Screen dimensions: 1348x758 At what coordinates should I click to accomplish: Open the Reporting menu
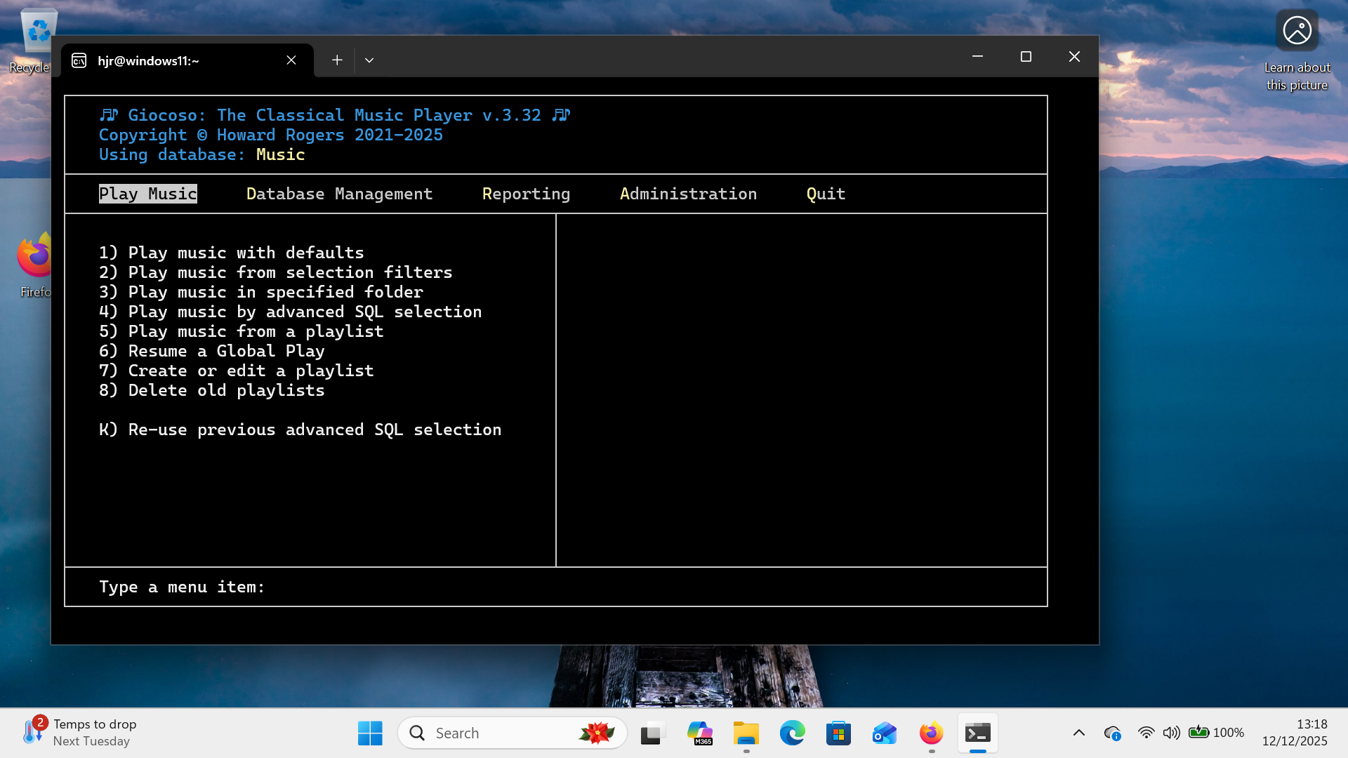[x=526, y=194]
